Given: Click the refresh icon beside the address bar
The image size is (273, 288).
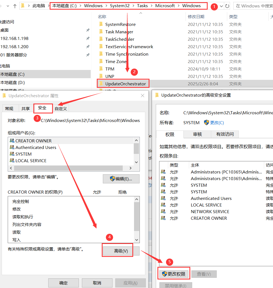Looking at the screenshot, I should click(x=227, y=6).
